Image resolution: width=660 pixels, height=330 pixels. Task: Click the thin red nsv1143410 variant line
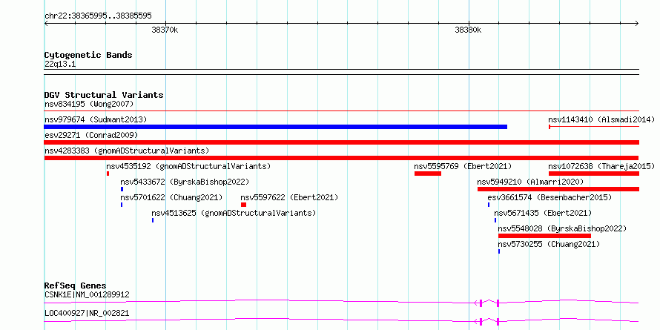(594, 127)
